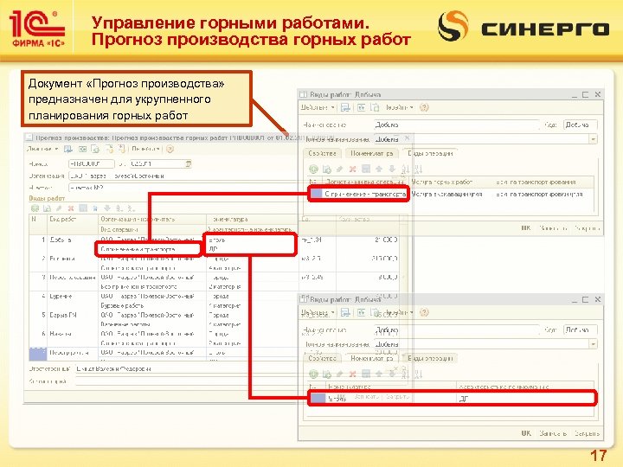Click first icon after Действия in upper Виды работ toolbar
The width and height of the screenshot is (623, 467).
coord(345,107)
